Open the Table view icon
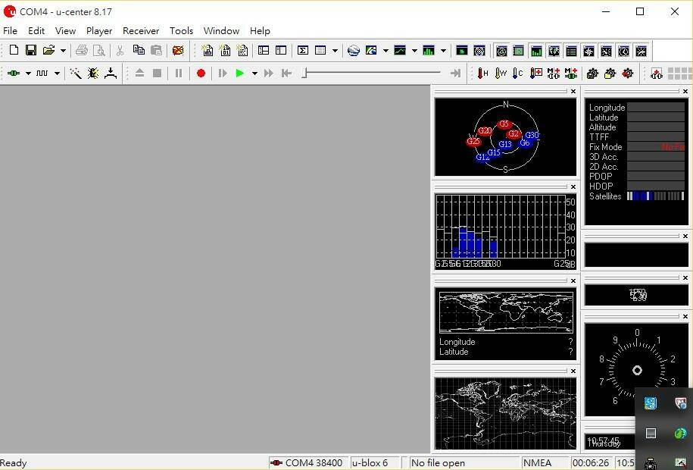The width and height of the screenshot is (693, 470). click(x=320, y=51)
